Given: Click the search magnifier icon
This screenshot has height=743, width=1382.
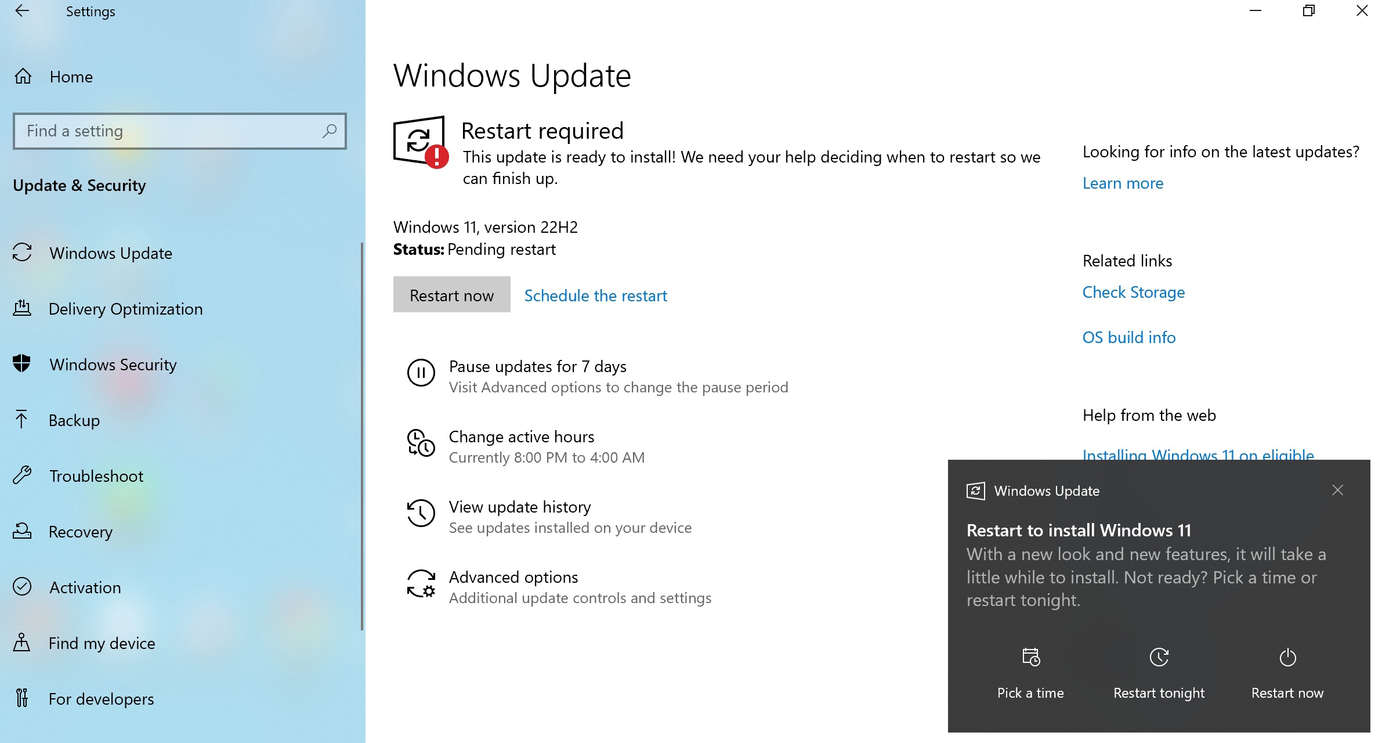Looking at the screenshot, I should point(330,131).
